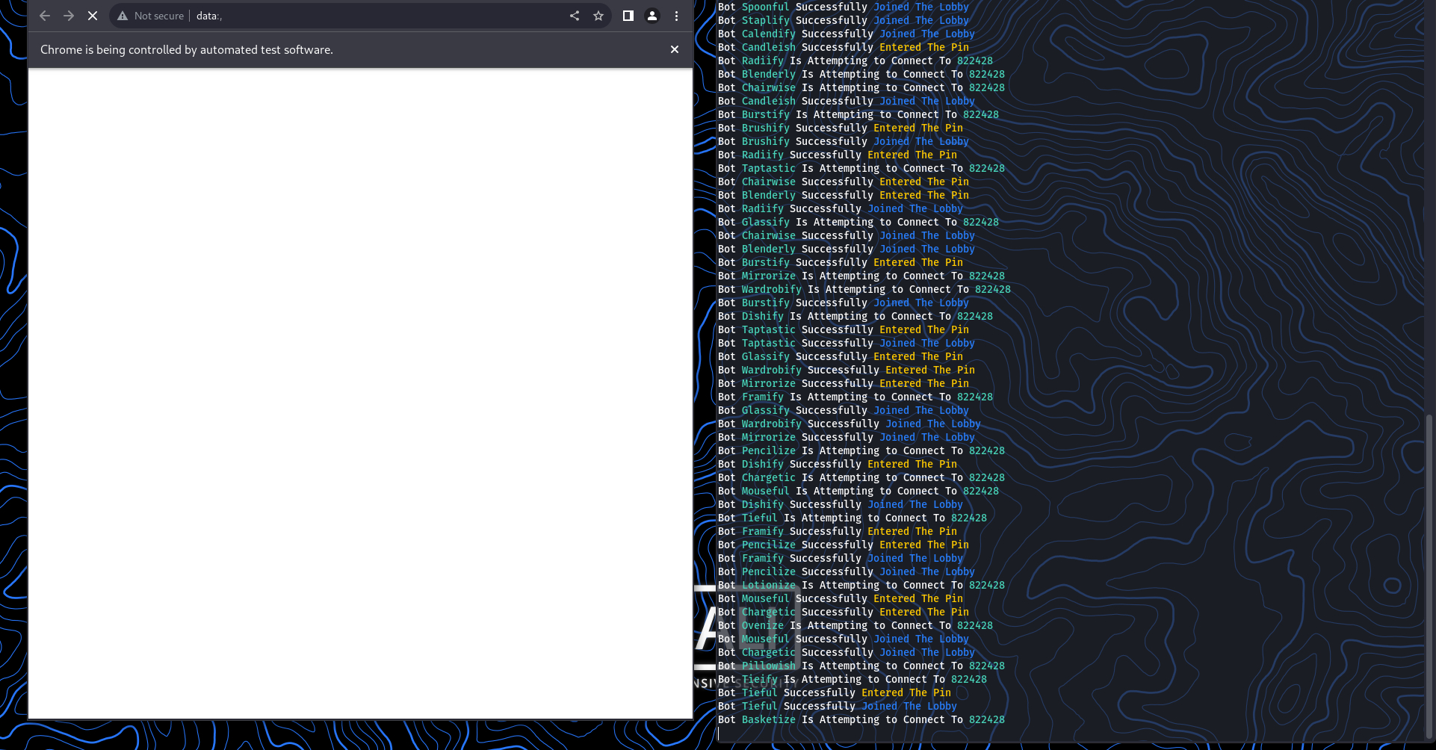
Task: Click 'Bot Tieful Successfully Joined The Lobby' line
Action: coord(838,706)
